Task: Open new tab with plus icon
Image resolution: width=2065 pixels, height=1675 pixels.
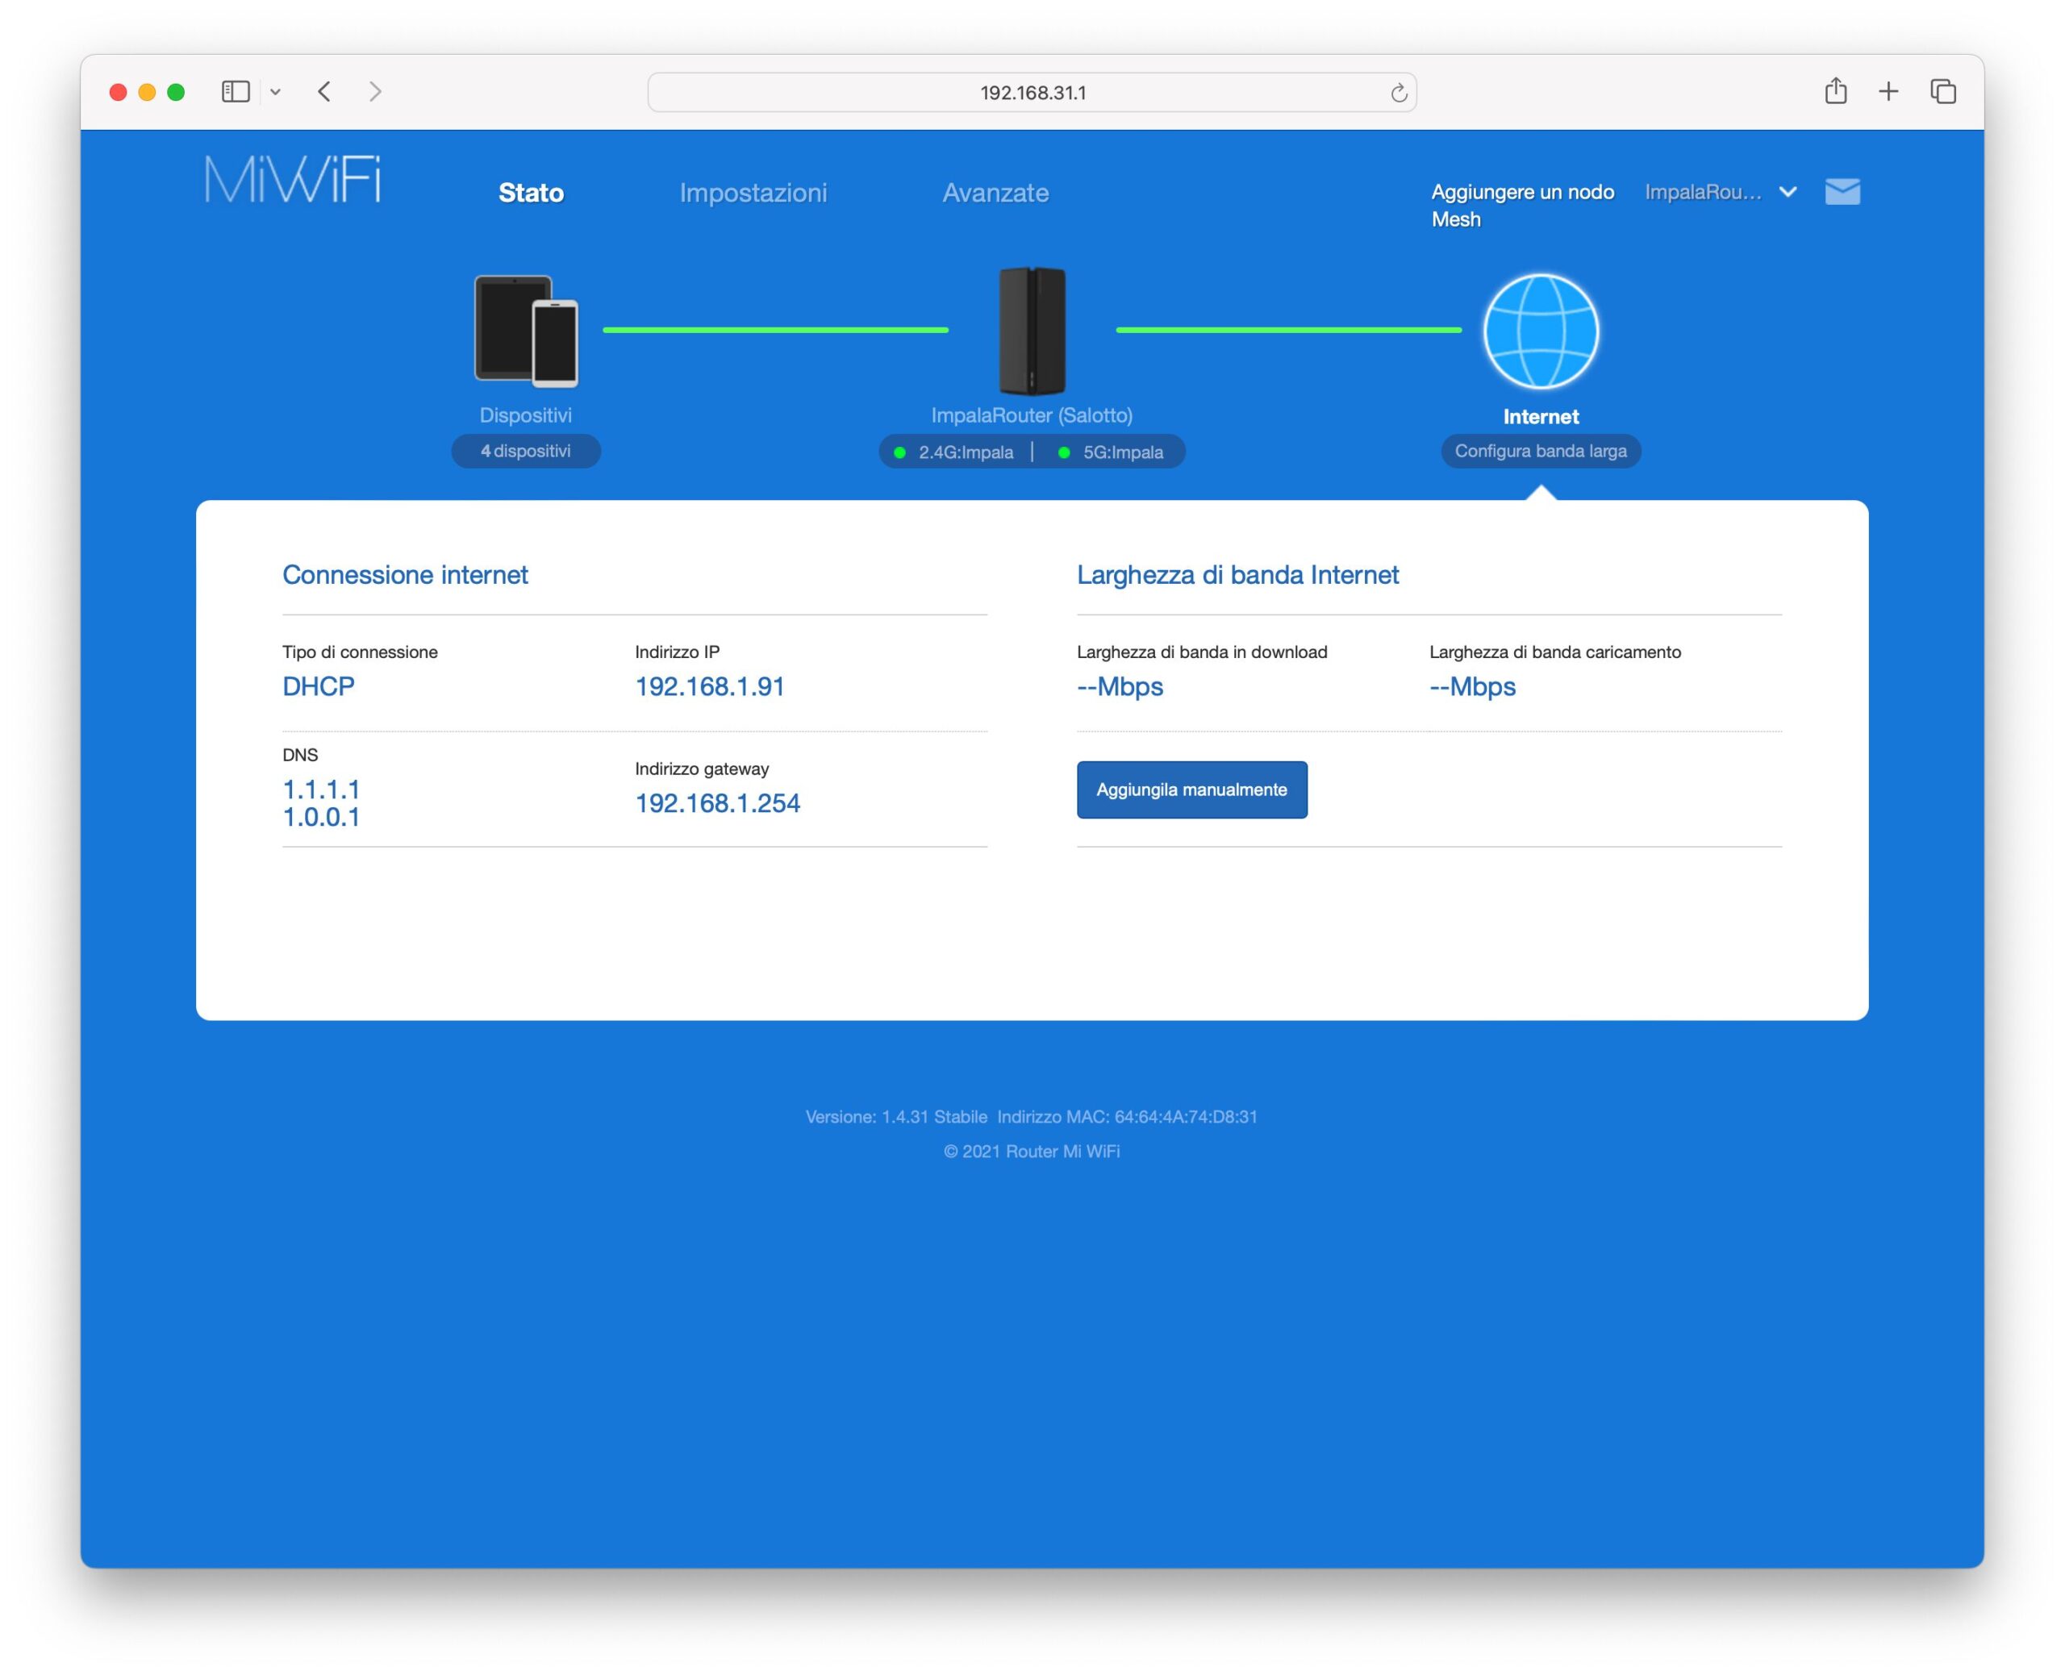Action: [x=1888, y=92]
